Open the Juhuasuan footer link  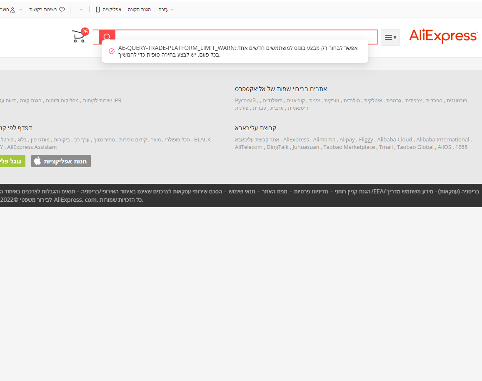[306, 147]
